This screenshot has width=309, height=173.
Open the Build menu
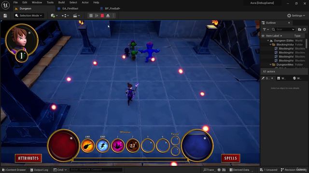click(61, 2)
